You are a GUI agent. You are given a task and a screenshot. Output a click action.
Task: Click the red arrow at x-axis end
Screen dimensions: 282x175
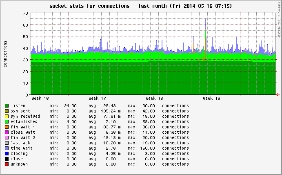pos(278,95)
